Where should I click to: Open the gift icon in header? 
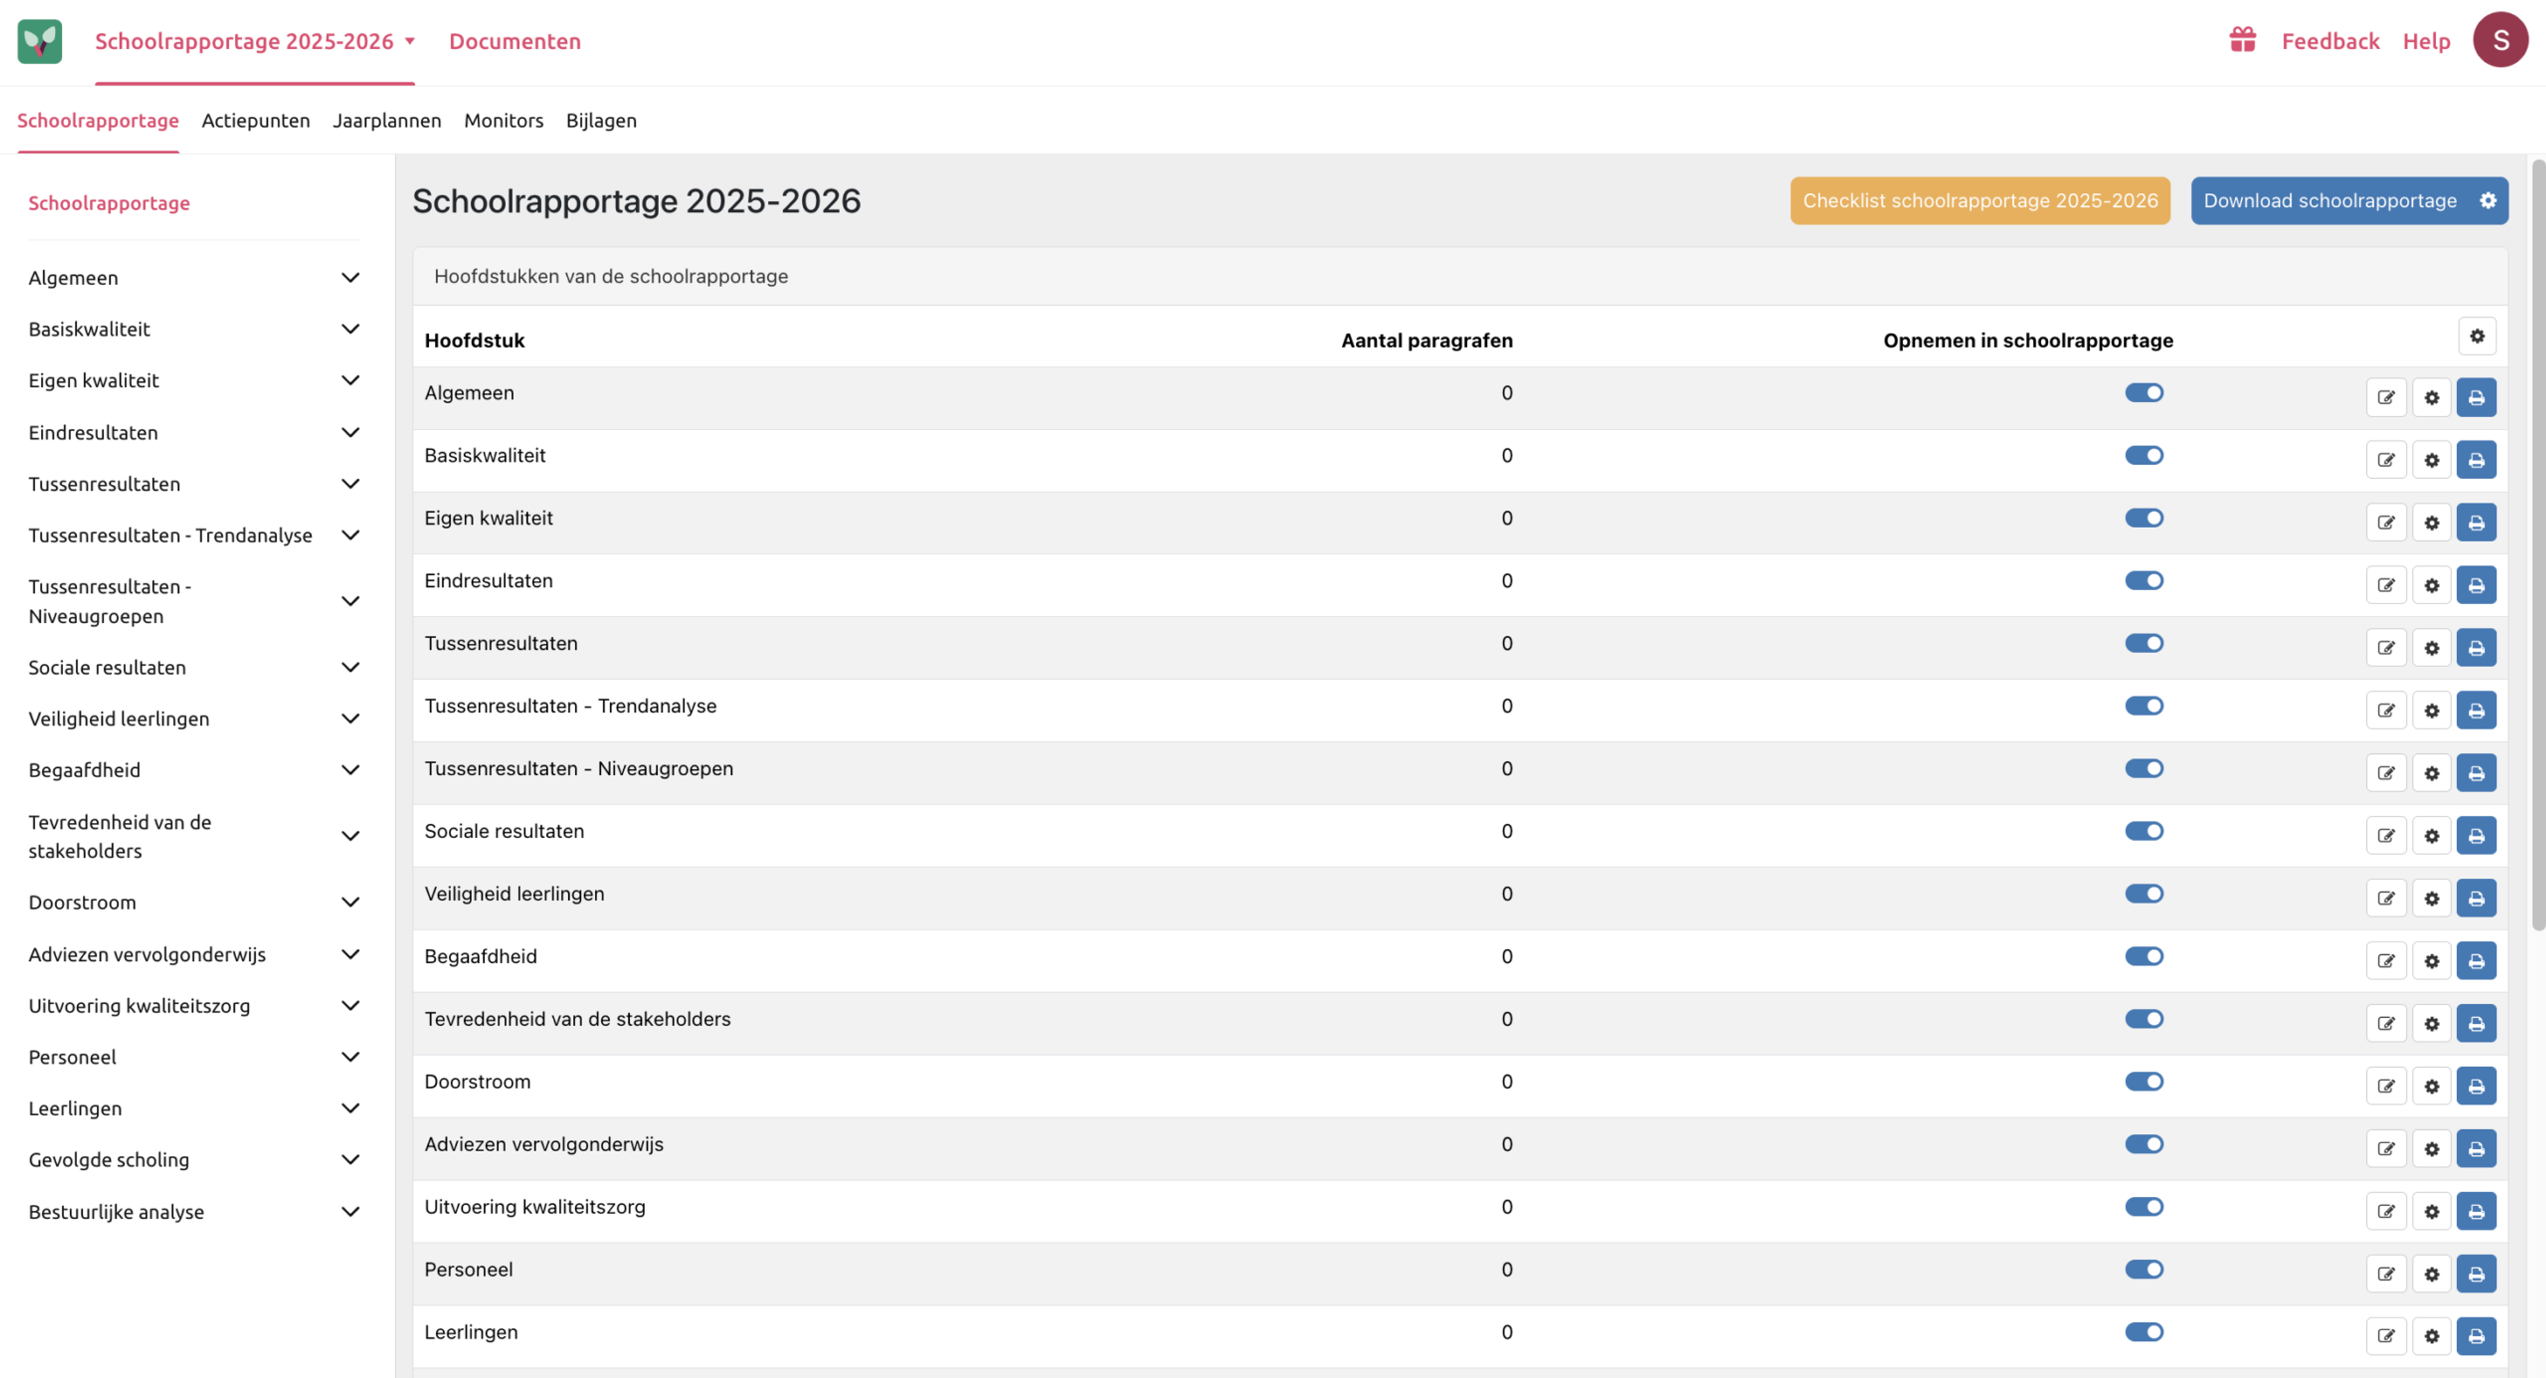pyautogui.click(x=2242, y=40)
